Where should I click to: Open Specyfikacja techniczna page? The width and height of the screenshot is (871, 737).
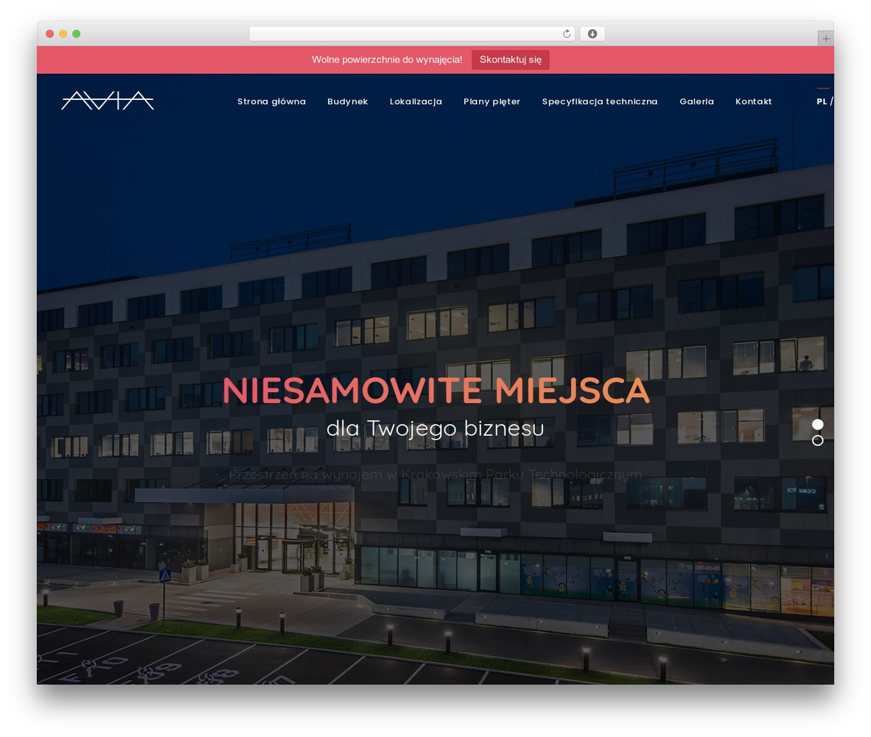tap(600, 101)
